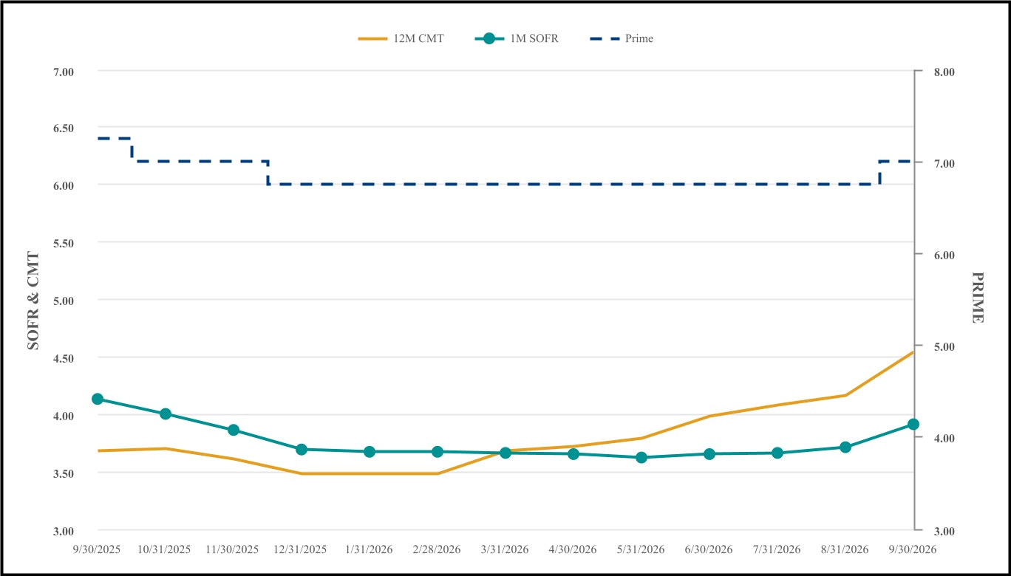Screen dimensions: 1011x576
Task: Click the 1M SOFR marker at 9/30/2026
Action: click(x=913, y=424)
